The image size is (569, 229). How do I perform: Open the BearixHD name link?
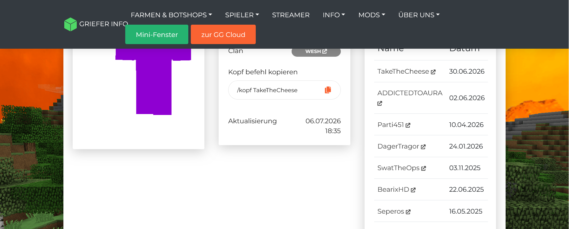tap(393, 190)
